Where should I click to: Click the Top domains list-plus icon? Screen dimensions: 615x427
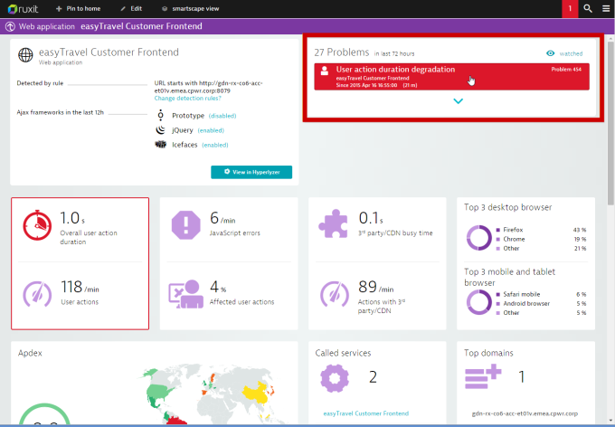(x=483, y=376)
